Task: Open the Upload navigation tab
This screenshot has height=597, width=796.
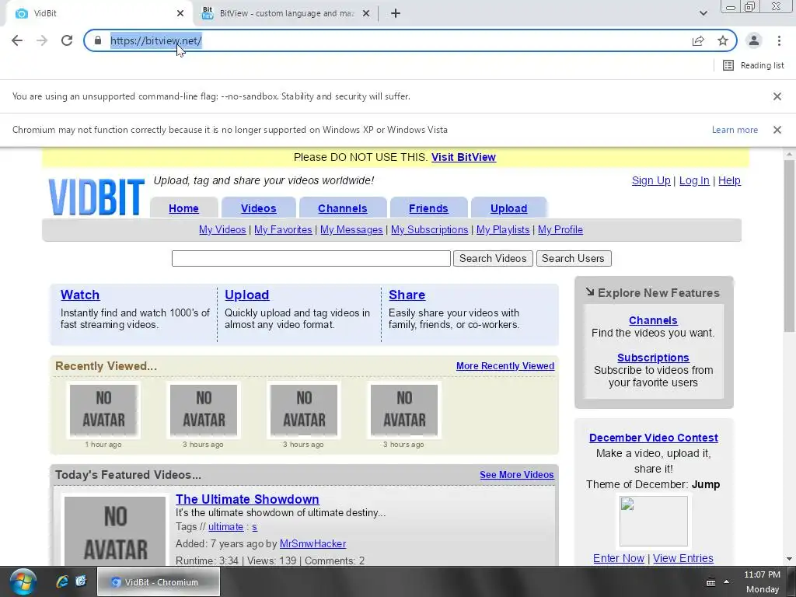Action: [508, 208]
